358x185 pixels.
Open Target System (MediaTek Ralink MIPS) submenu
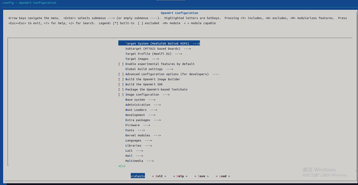point(159,43)
